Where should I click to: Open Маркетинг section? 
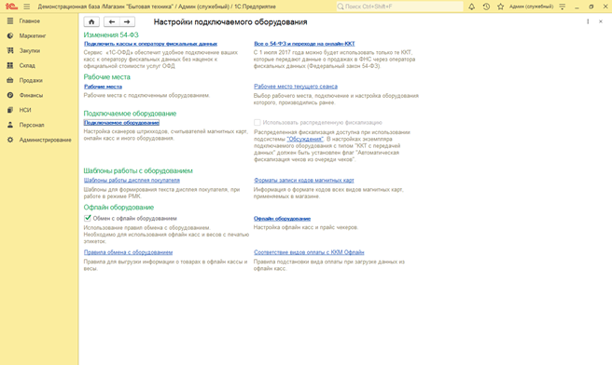(x=33, y=35)
